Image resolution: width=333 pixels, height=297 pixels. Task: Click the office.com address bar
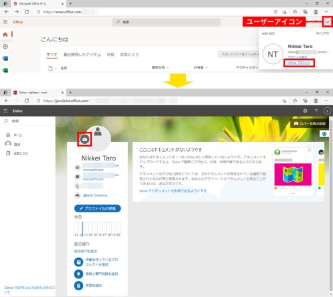coord(153,12)
